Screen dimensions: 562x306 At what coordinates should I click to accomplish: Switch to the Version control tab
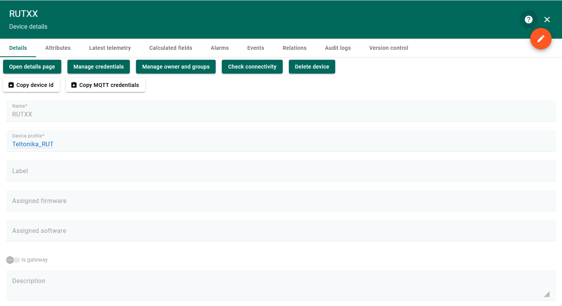(388, 48)
